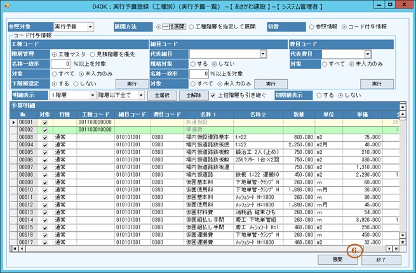Viewport: 416px width, 273px height.
Task: Click the horizontal scrollbar jump-to-first arrow
Action: coord(14,248)
